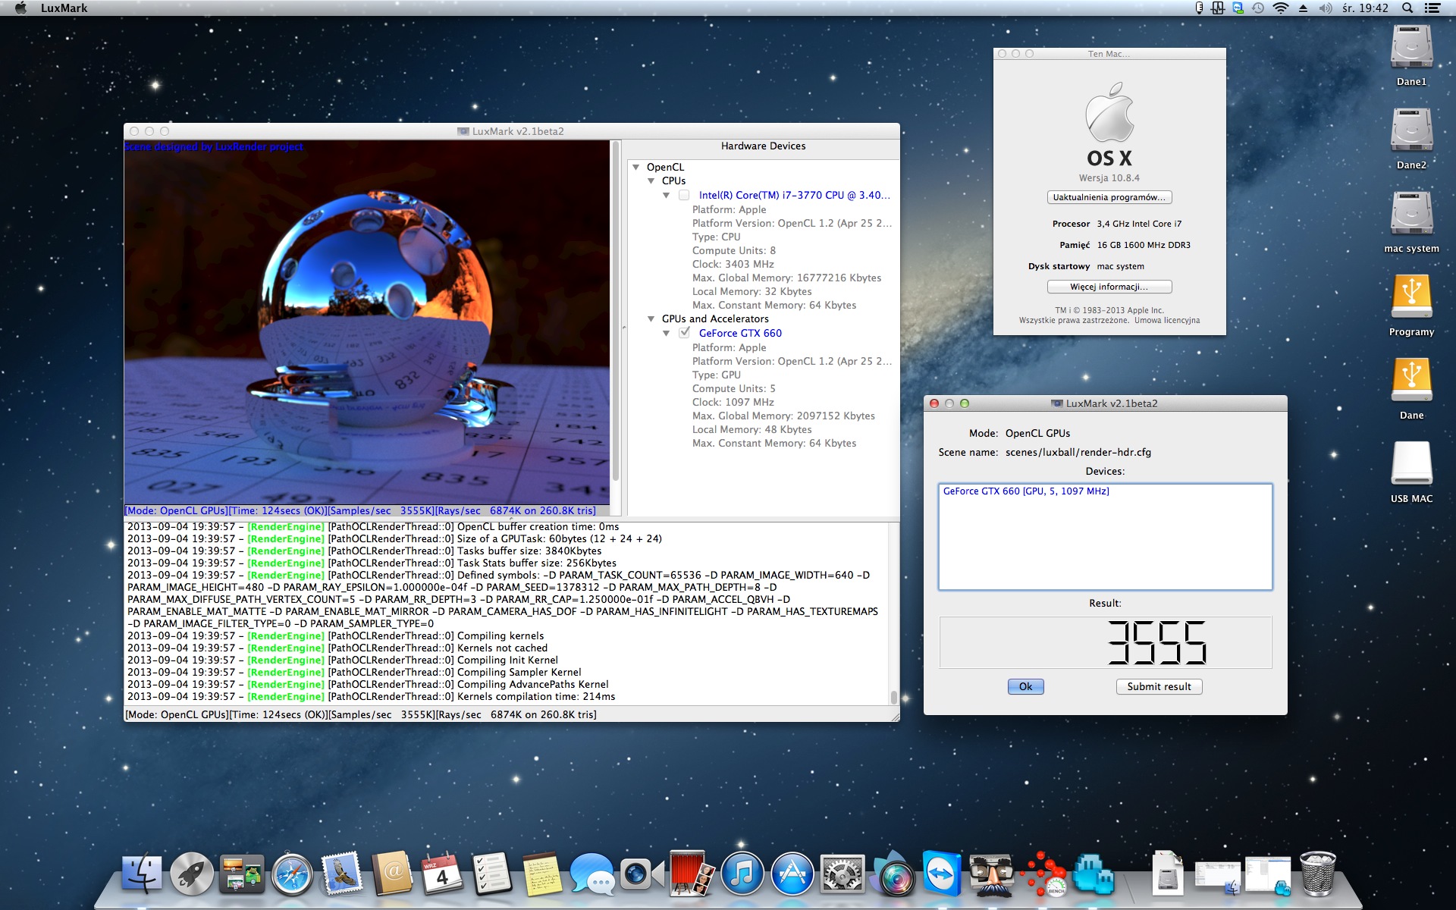Open the Umowa licencyjna link
The image size is (1456, 910).
1167,320
